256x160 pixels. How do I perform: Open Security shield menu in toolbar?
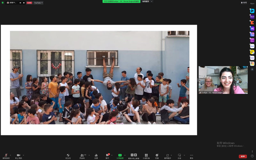(68, 156)
